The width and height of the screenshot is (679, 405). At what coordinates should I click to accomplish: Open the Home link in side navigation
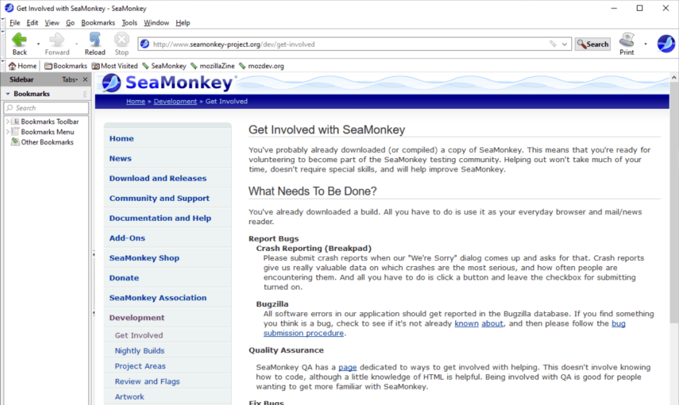click(x=121, y=139)
